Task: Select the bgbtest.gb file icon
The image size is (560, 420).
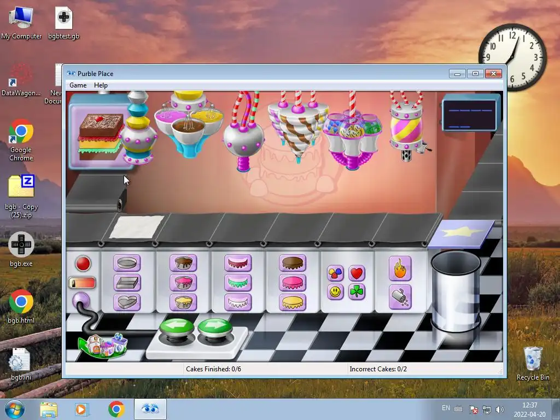Action: pyautogui.click(x=63, y=22)
